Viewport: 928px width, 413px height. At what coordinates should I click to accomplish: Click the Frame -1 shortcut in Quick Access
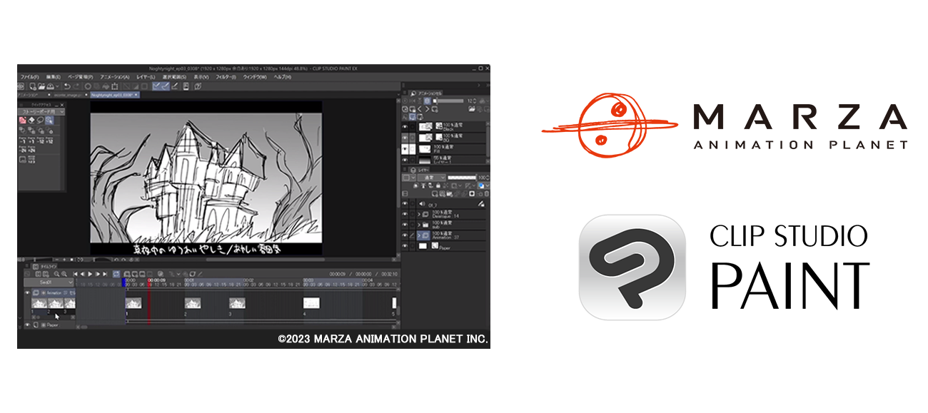(x=23, y=141)
